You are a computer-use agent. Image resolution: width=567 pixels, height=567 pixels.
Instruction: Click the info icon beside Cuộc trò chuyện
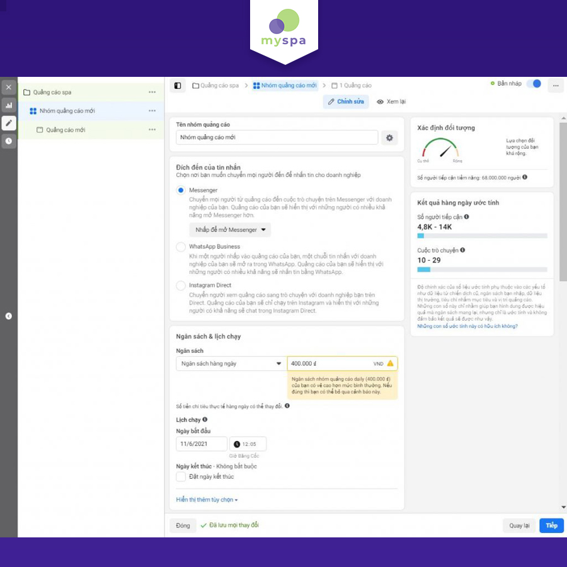[x=462, y=250]
